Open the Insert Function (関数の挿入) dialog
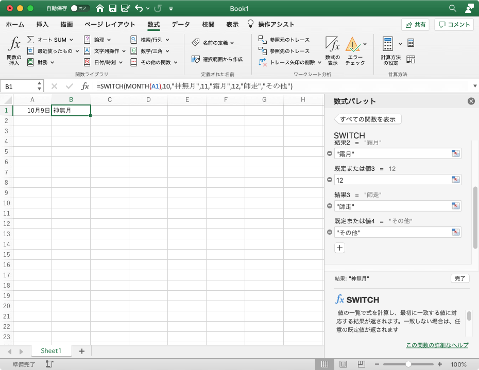This screenshot has height=370, width=479. pyautogui.click(x=14, y=50)
